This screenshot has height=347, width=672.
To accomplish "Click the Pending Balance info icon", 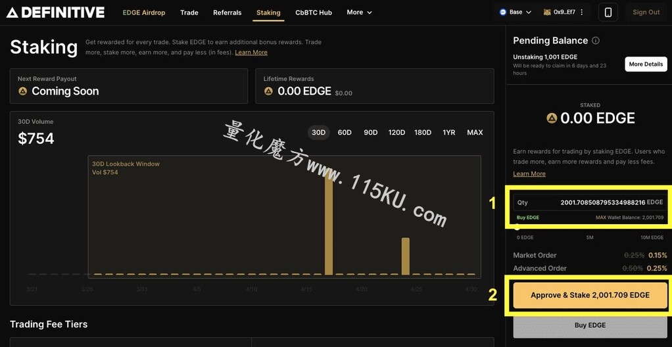I will click(595, 41).
